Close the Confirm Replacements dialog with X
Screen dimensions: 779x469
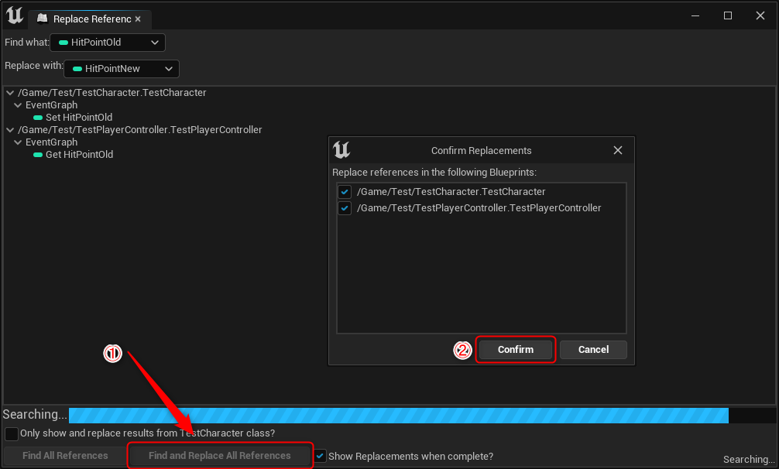tap(617, 150)
